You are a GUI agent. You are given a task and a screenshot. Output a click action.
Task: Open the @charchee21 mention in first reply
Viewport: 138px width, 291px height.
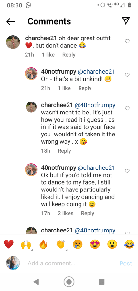coord(96,72)
